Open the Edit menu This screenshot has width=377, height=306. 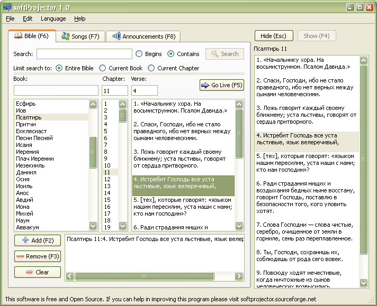click(28, 18)
